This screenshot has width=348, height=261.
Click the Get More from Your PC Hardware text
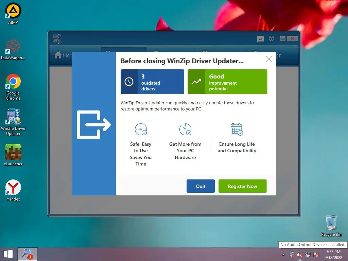coord(185,151)
